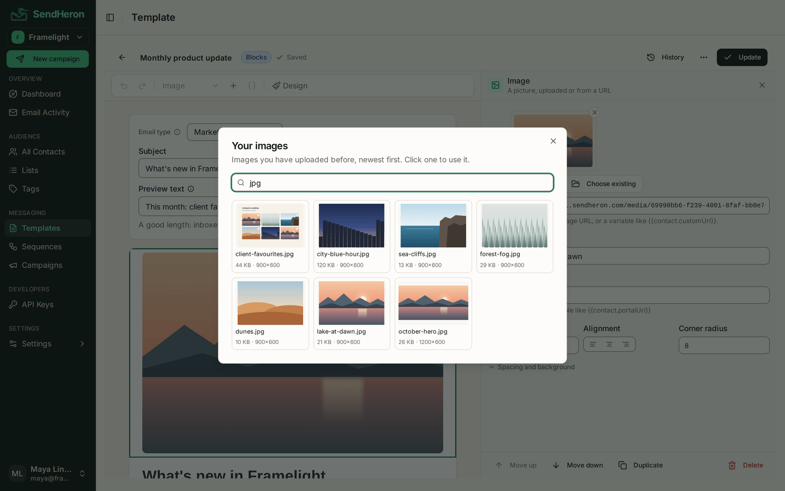The width and height of the screenshot is (785, 491).
Task: Close the Image properties panel
Action: point(762,85)
